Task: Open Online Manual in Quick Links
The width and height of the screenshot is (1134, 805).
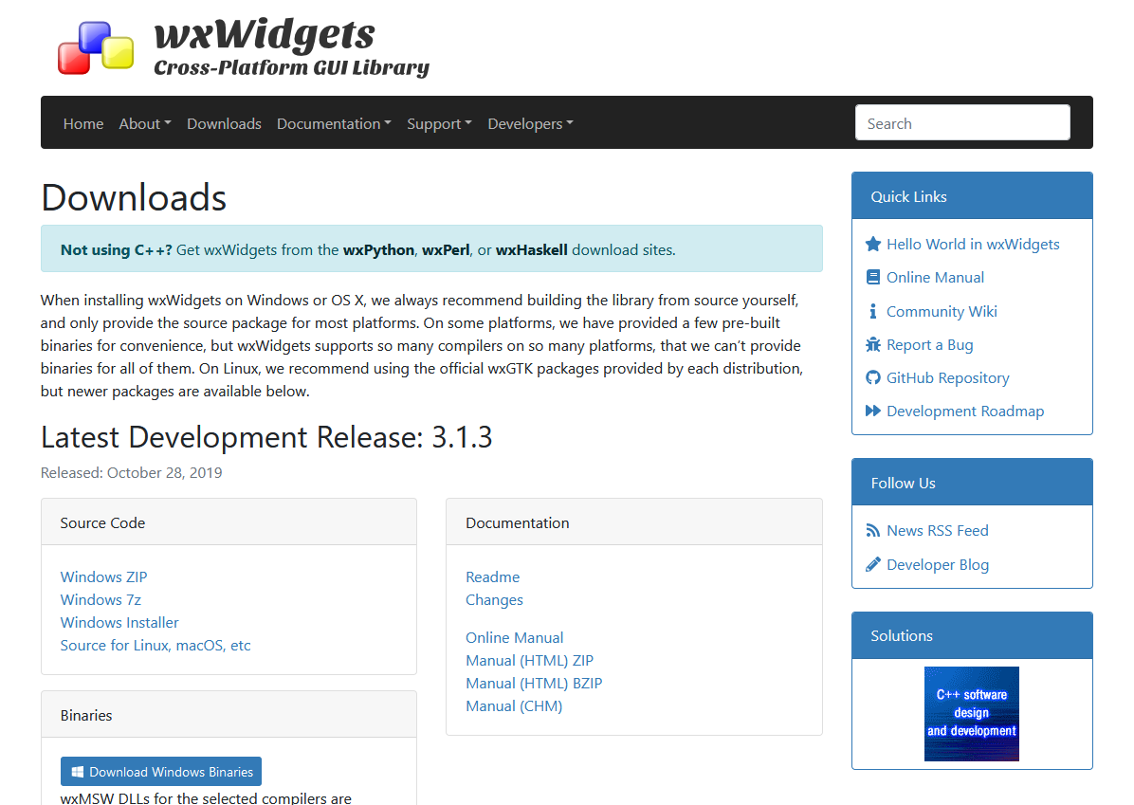Action: 935,278
